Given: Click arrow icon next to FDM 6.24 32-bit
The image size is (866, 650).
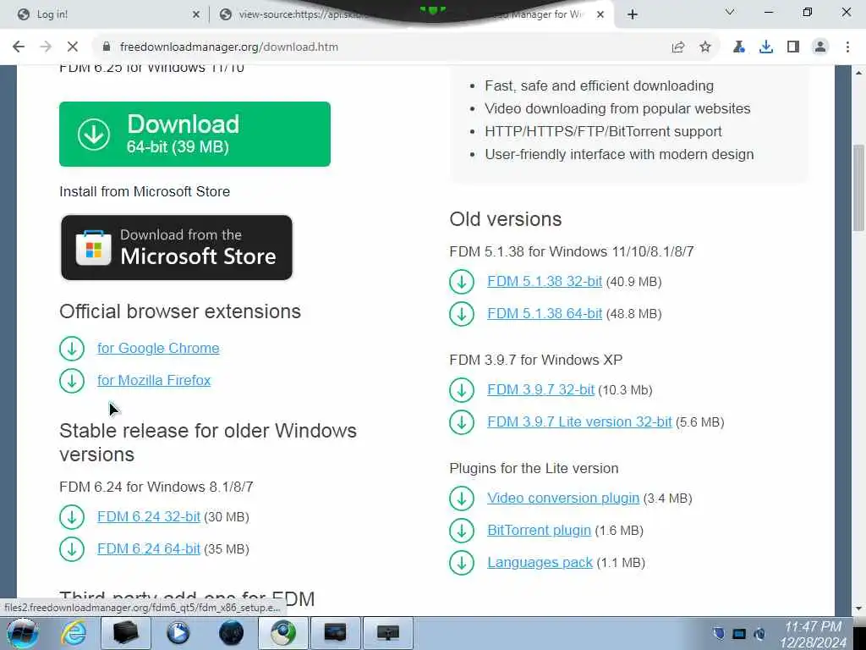Looking at the screenshot, I should 72,517.
